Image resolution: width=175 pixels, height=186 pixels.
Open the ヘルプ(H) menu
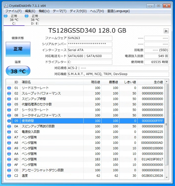[x=97, y=11]
